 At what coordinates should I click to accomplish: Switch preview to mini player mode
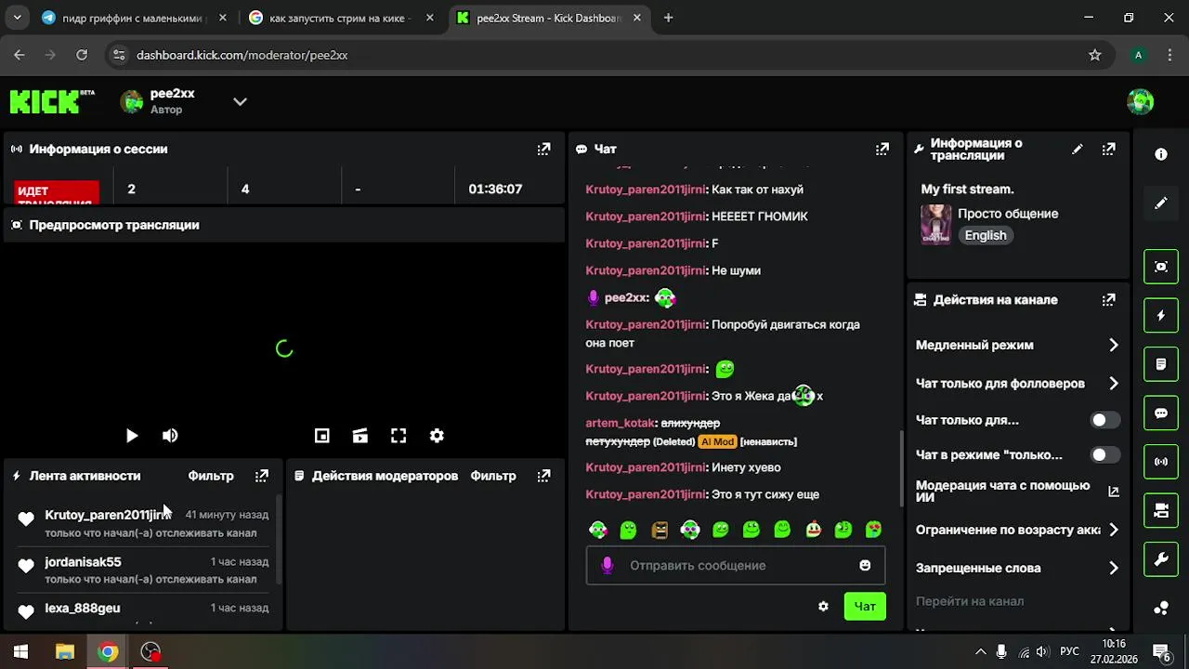[322, 436]
